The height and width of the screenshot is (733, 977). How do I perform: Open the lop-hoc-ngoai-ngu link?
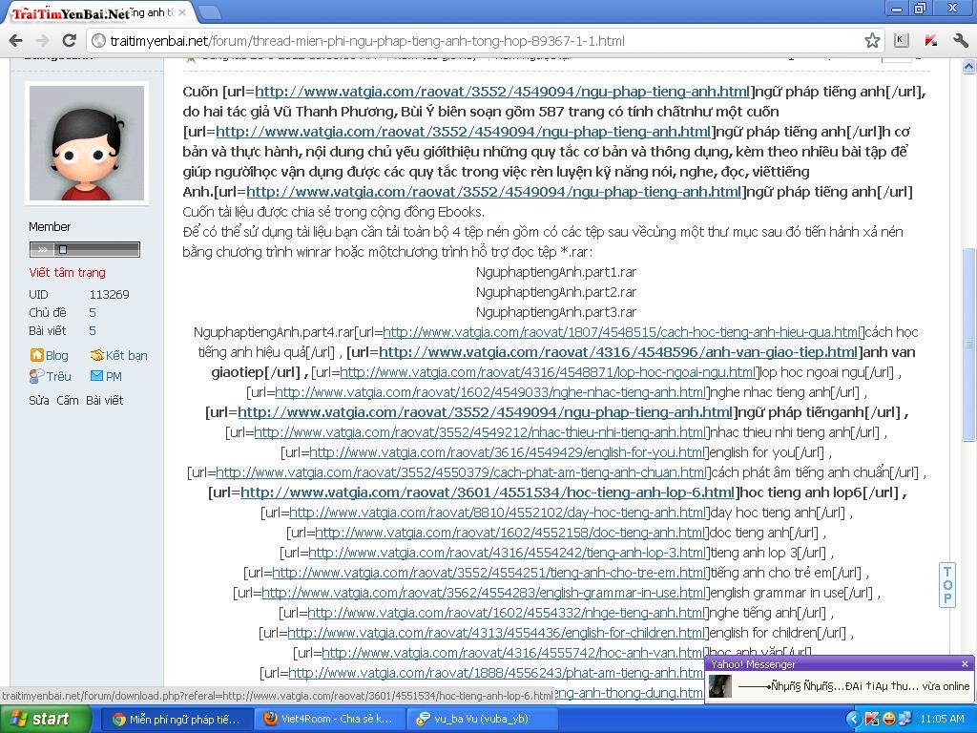[x=548, y=372]
